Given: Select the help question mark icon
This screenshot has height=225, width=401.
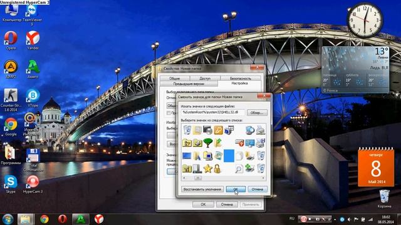Looking at the screenshot, I should tap(239, 142).
